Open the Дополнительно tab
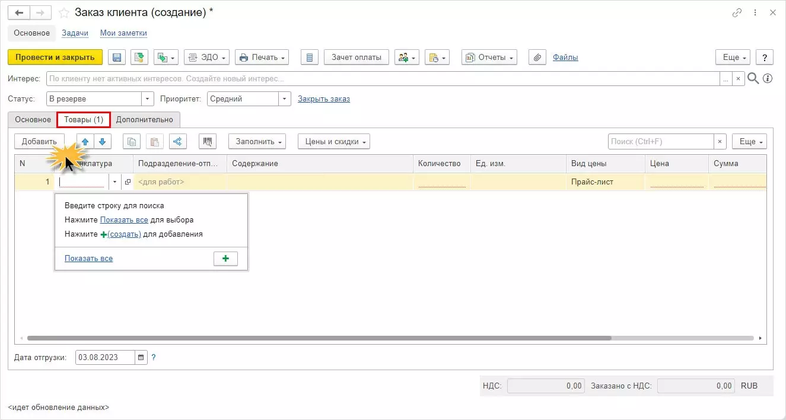This screenshot has height=420, width=786. point(145,120)
